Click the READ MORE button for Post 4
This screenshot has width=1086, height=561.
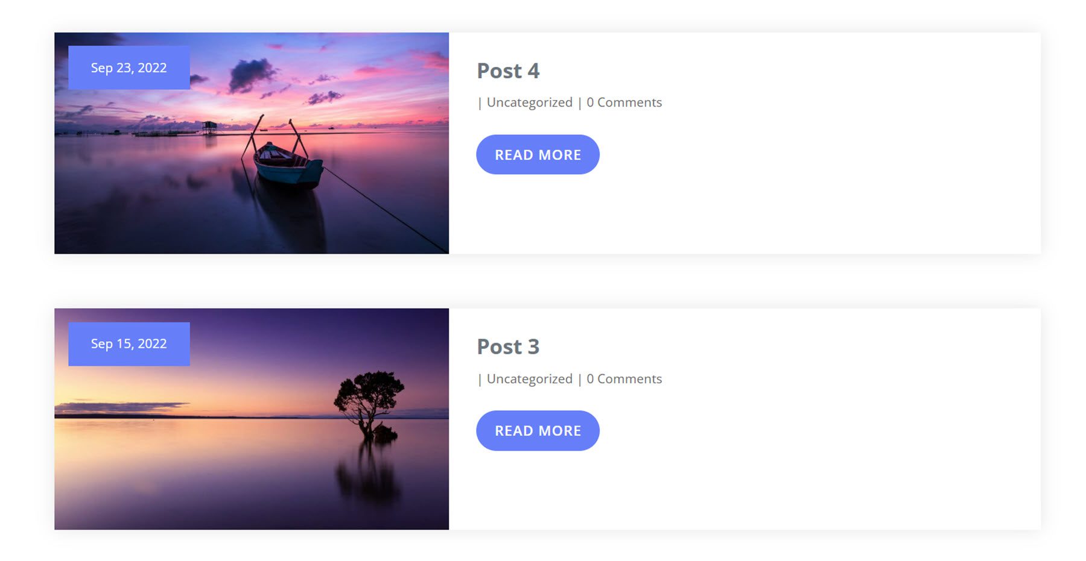[538, 154]
